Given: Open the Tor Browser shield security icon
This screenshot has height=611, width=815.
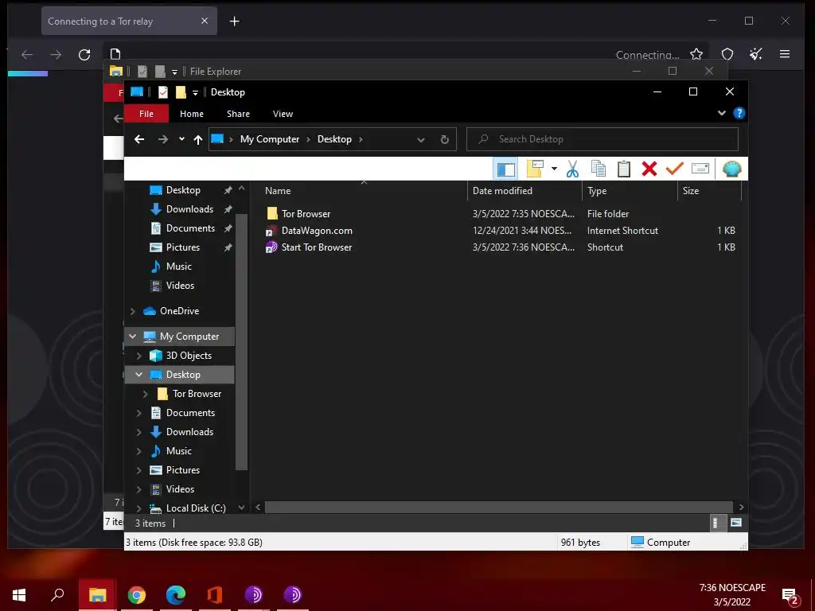Looking at the screenshot, I should [727, 54].
